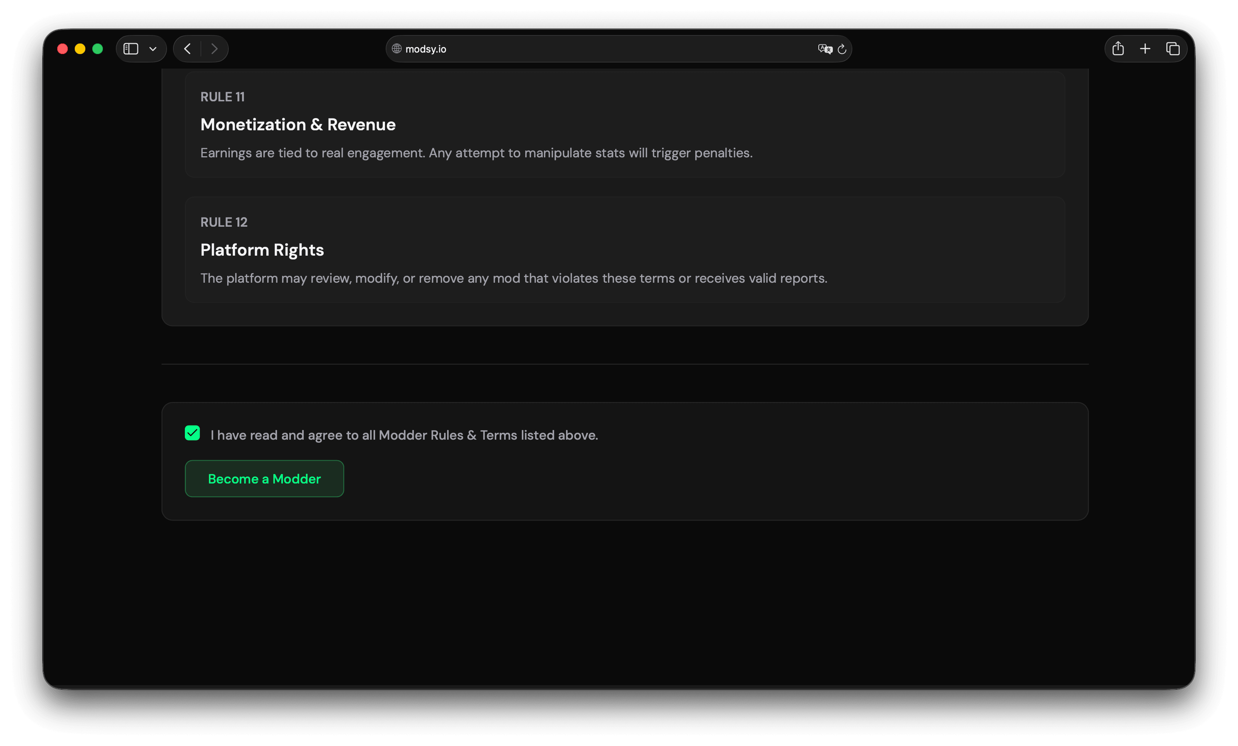1238x746 pixels.
Task: Open the page translate icon
Action: [x=824, y=49]
